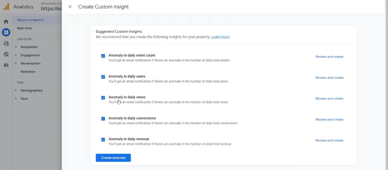Click the 'Life cycle' section label
Viewport: 388px width, 170px height.
click(24, 39)
